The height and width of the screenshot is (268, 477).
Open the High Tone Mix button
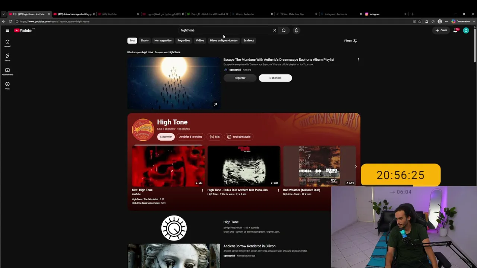coord(215,137)
